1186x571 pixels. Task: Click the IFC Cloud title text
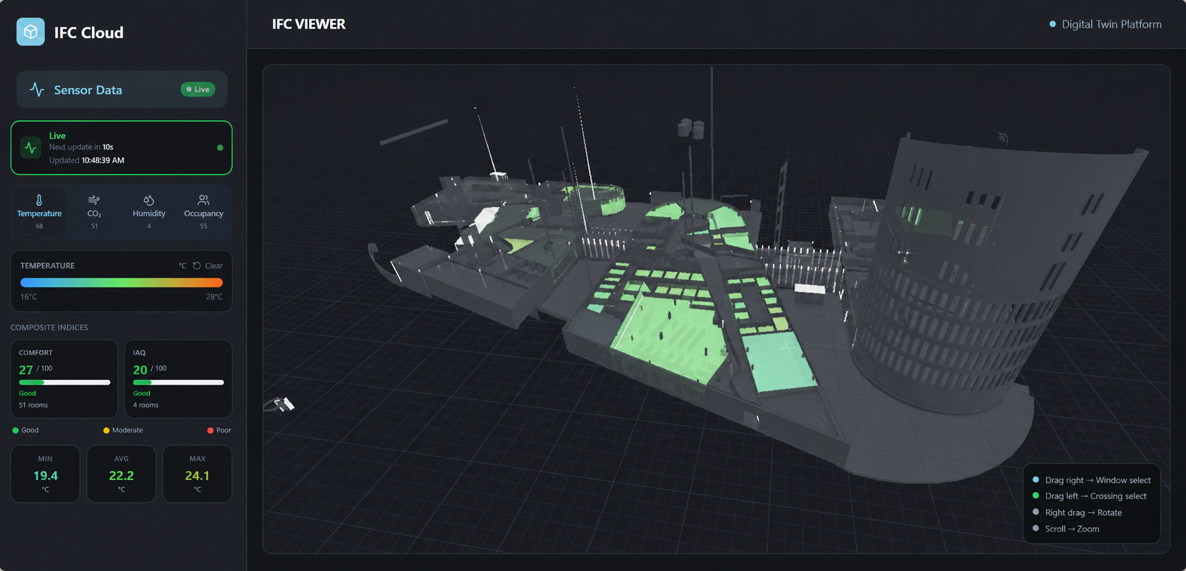89,33
